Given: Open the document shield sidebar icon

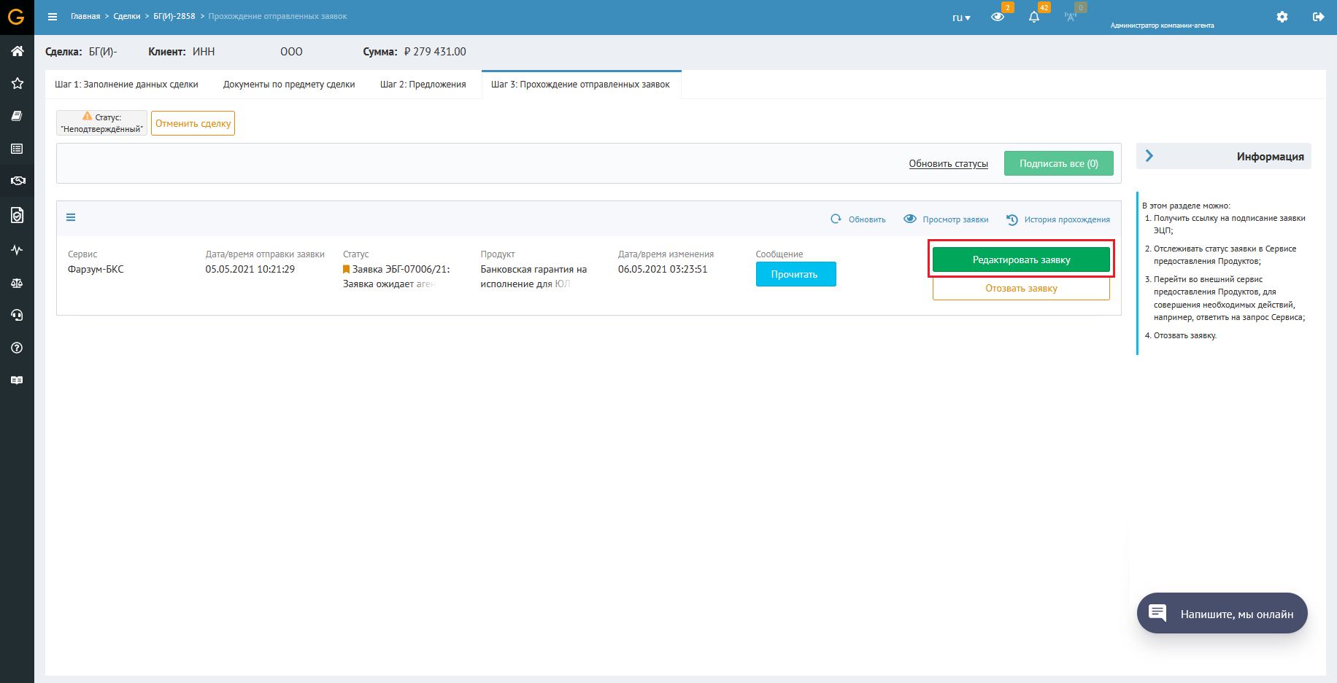Looking at the screenshot, I should click(x=17, y=215).
